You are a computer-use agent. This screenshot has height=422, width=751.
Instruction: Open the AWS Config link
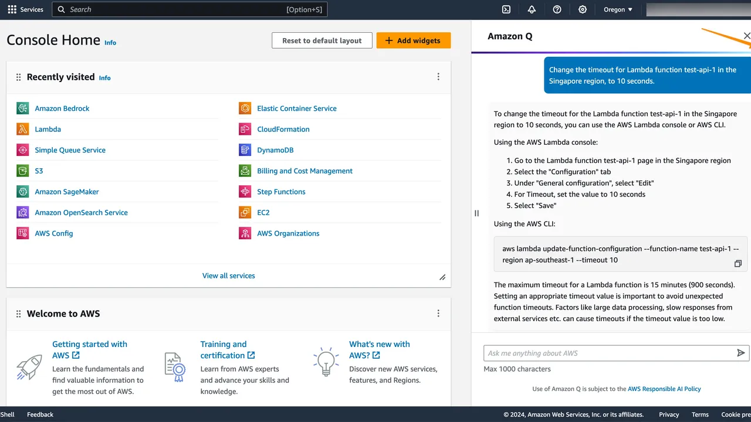54,233
